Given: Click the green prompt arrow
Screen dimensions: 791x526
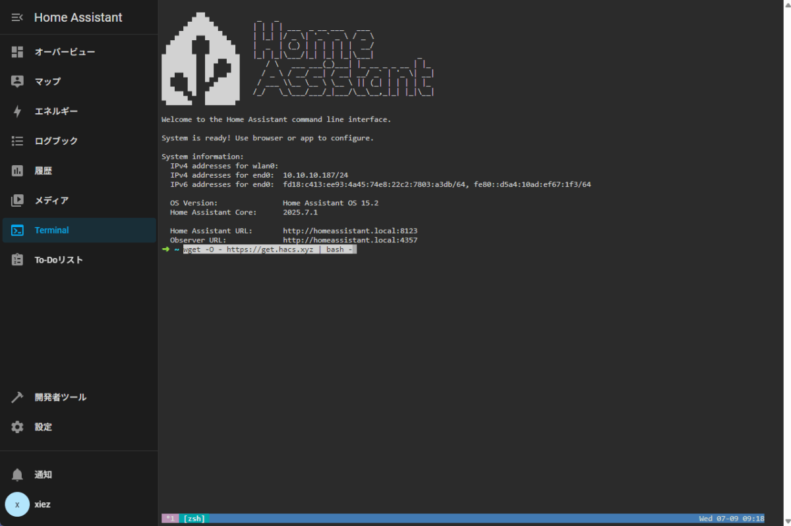Looking at the screenshot, I should pyautogui.click(x=165, y=250).
